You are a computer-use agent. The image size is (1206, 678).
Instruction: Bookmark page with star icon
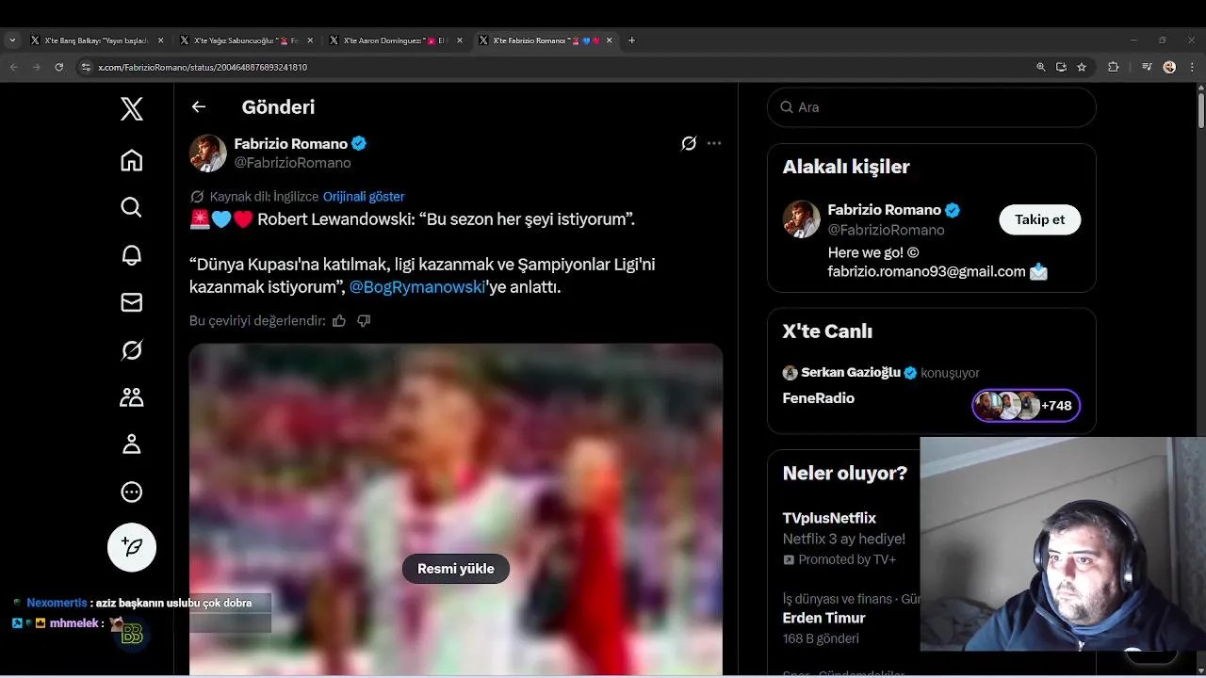click(x=1082, y=68)
